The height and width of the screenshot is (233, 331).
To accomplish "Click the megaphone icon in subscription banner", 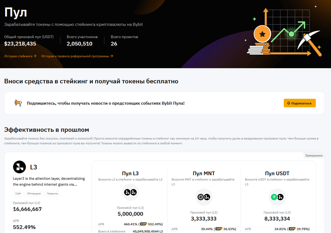I will coord(18,103).
